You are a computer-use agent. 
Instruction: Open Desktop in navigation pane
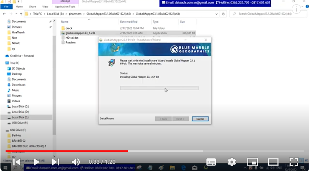click(17, 74)
